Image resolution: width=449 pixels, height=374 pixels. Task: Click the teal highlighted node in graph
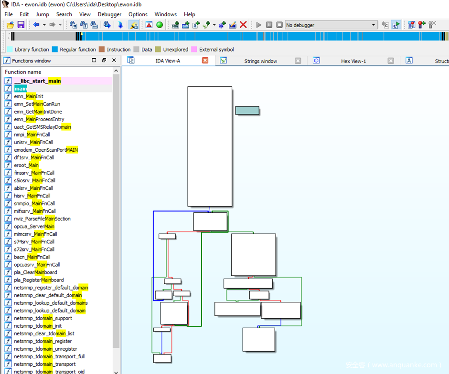tap(247, 111)
